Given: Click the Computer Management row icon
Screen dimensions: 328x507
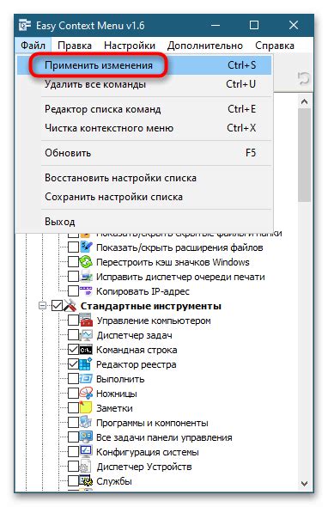Looking at the screenshot, I should coord(86,321).
